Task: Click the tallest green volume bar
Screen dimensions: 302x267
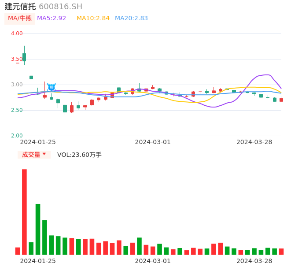Action: click(38, 229)
